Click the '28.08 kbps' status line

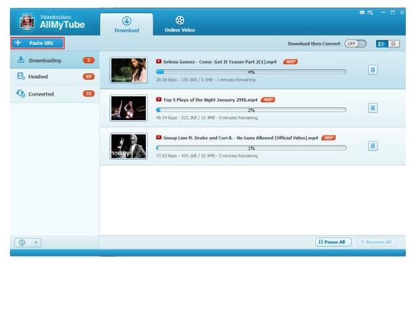coord(206,80)
